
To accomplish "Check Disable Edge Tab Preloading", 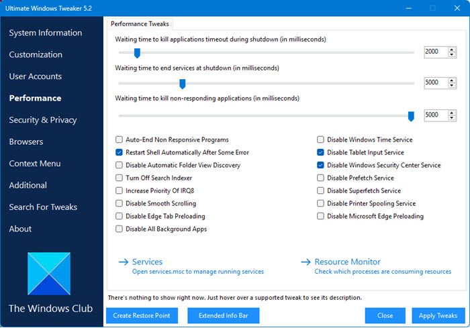I will pos(119,216).
